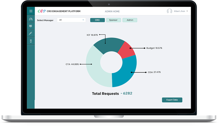Viewport: 219px width, 126px height.
Task: Click the Albert Jhon username
Action: click(x=180, y=11)
